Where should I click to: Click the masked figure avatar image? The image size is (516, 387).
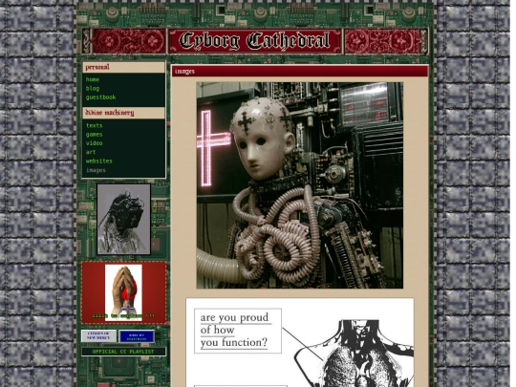tap(123, 219)
